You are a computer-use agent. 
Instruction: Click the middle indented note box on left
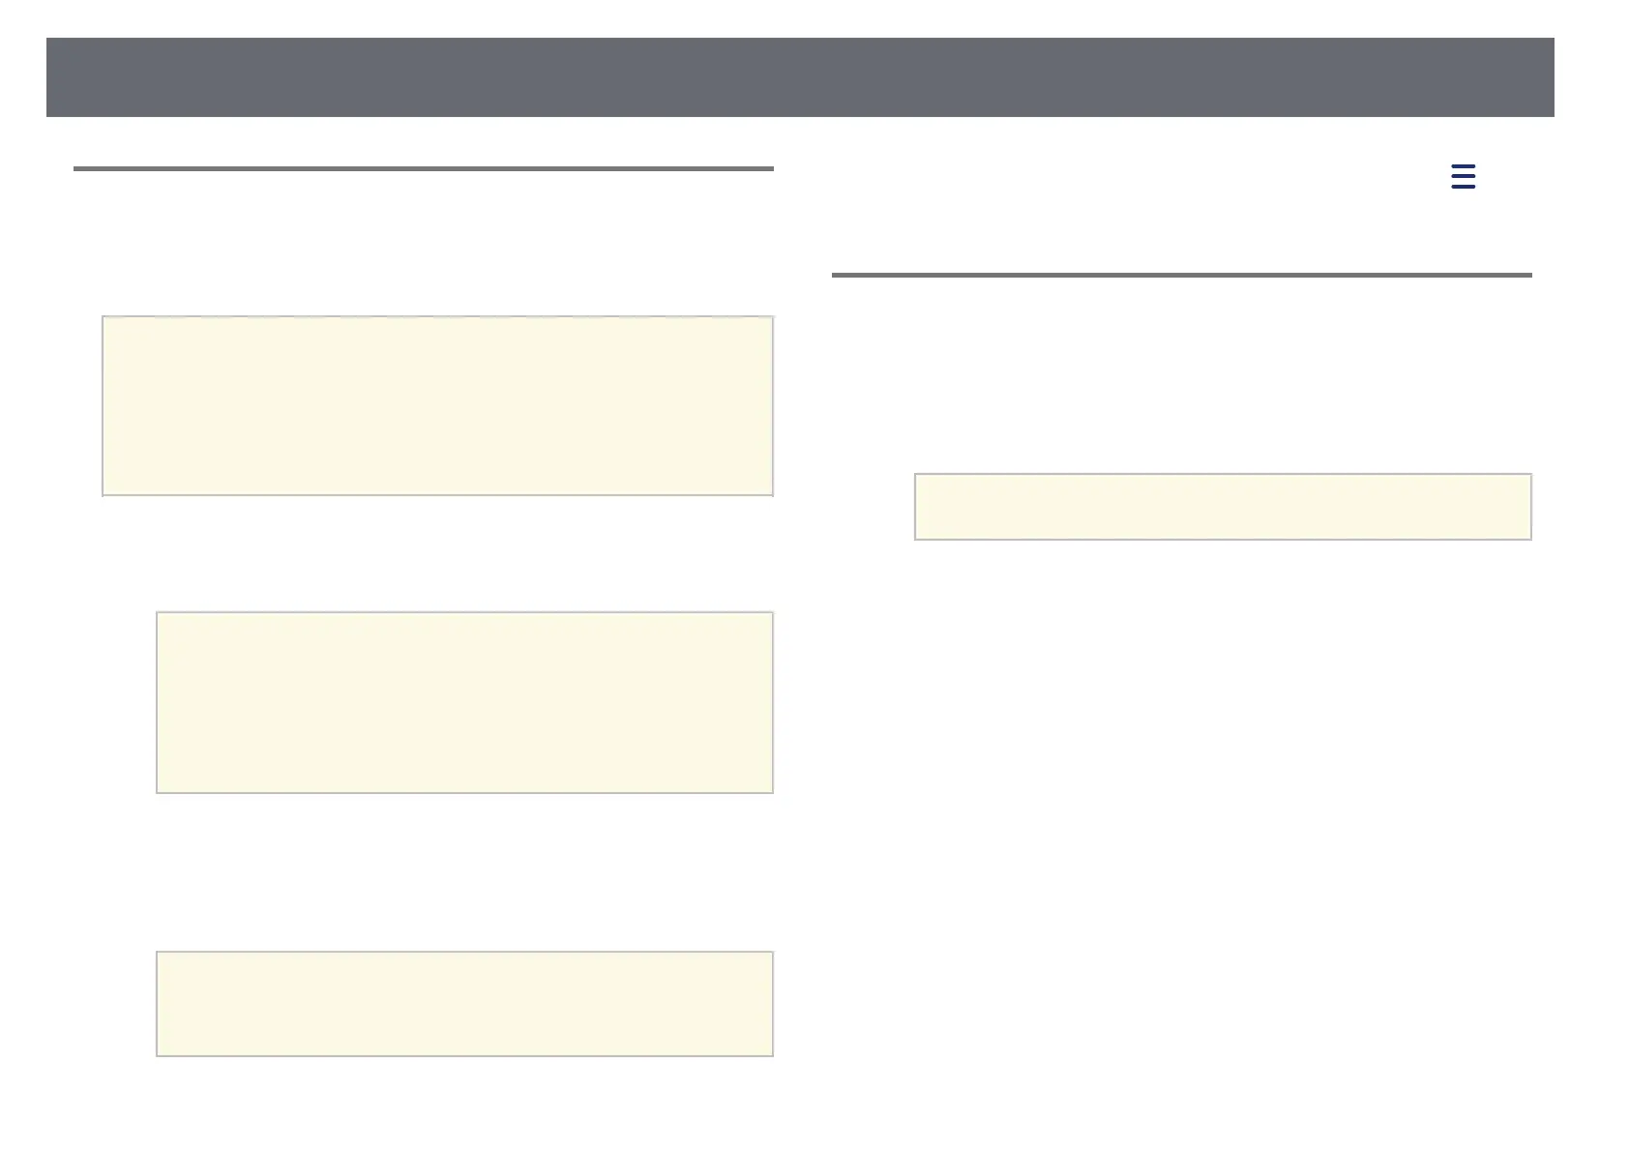tap(464, 702)
